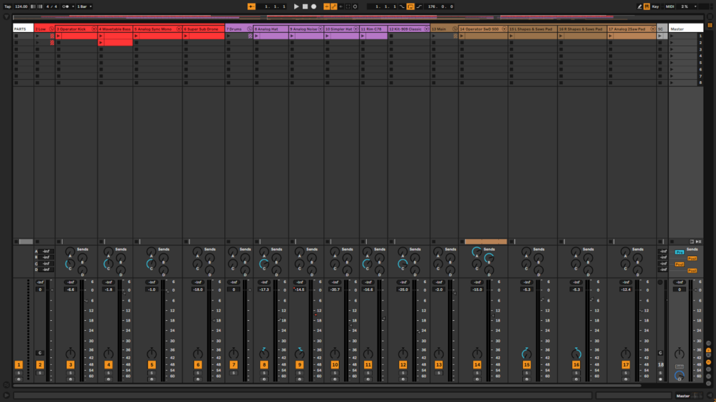The image size is (716, 402).
Task: Adjust Pan knob on track 9
Action: pyautogui.click(x=299, y=353)
